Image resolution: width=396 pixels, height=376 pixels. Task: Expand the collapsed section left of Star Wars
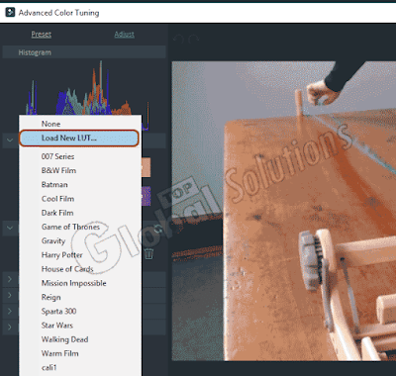coord(10,327)
